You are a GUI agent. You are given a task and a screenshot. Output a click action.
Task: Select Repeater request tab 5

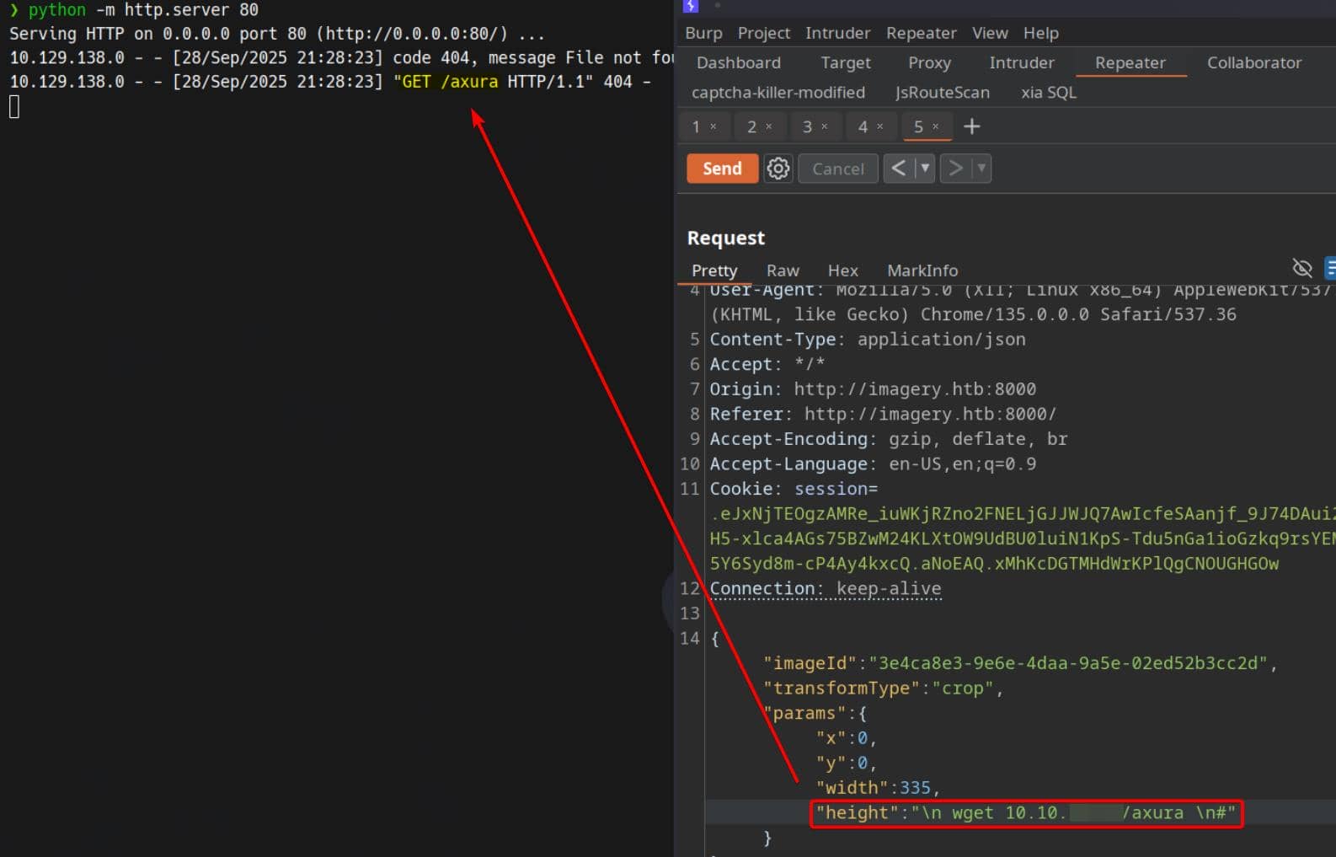coord(918,126)
